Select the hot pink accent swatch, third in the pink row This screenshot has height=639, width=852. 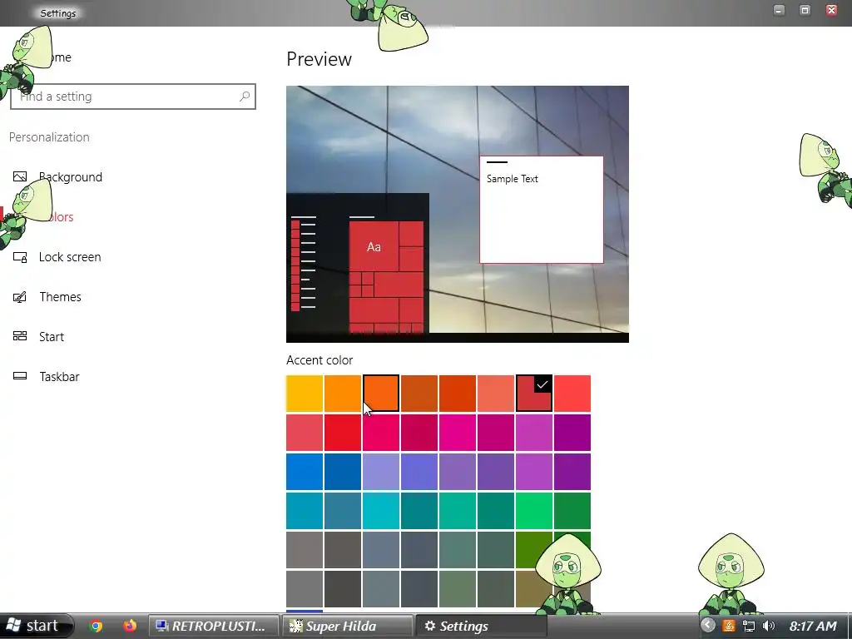[381, 433]
